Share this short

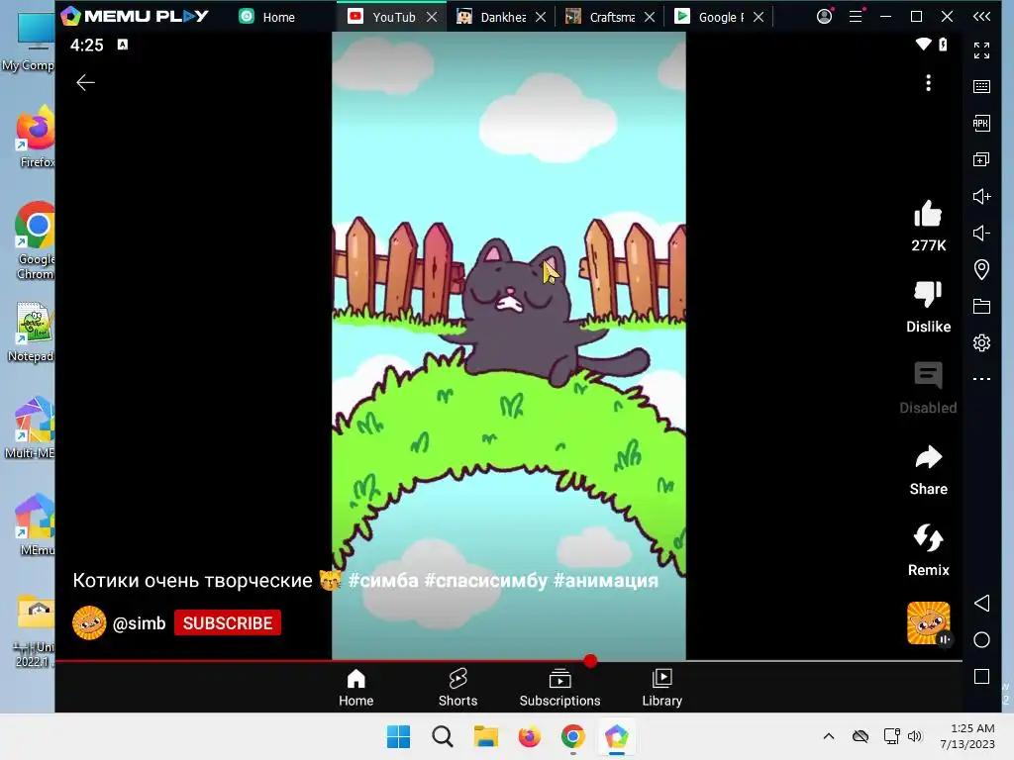pos(928,457)
